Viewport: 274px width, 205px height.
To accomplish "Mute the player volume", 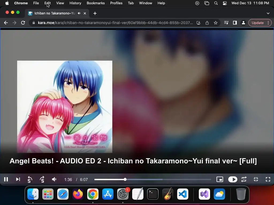I will pos(54,179).
